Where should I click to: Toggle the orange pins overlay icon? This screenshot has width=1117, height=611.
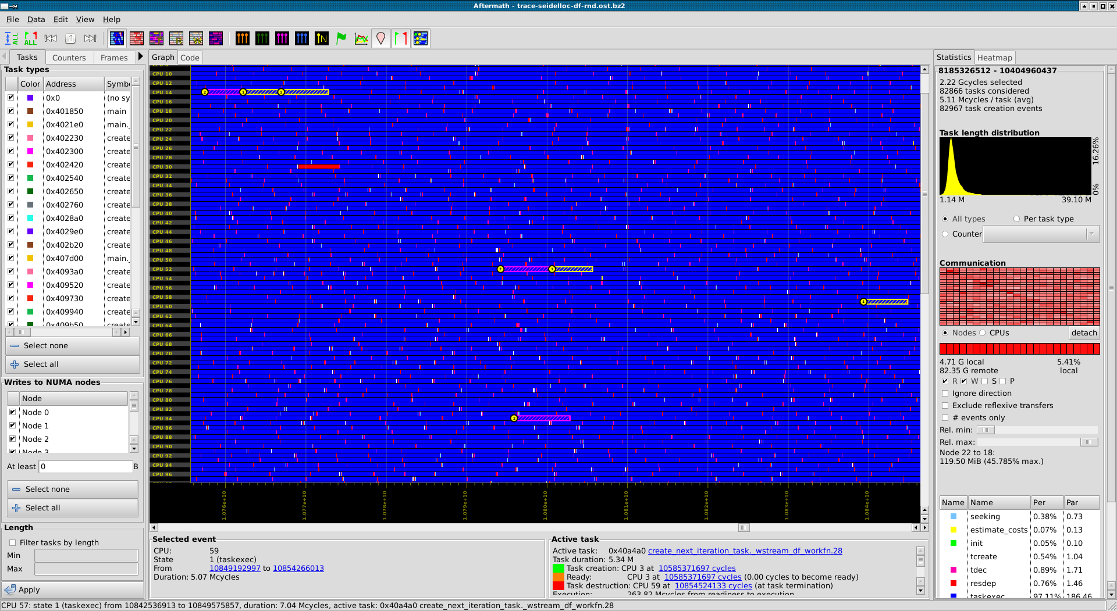coord(243,38)
